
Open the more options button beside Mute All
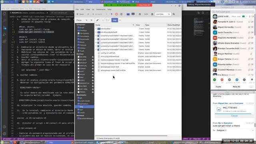pyautogui.click(x=251, y=87)
